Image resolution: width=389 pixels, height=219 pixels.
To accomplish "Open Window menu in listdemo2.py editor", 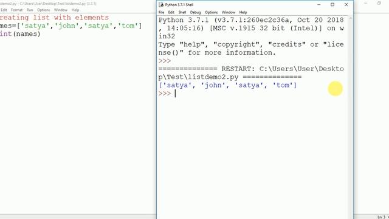I will point(61,10).
